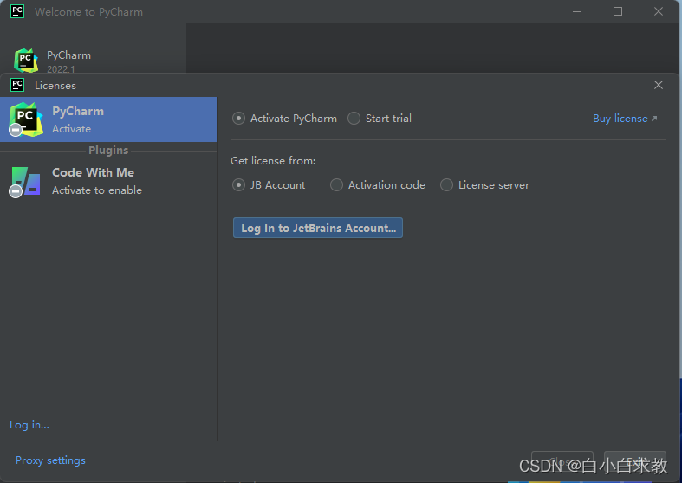Click the PC icon in Licenses title bar
This screenshot has height=483, width=682.
pyautogui.click(x=17, y=85)
